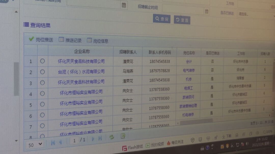
Task: Select the radio button for row 2
Action: point(42,72)
